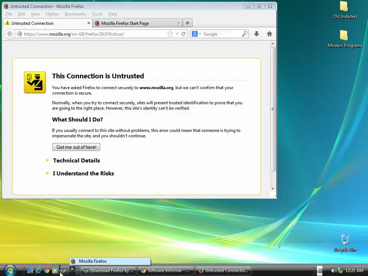Open the Modern Programs desktop folder
368x276 pixels.
coord(345,39)
